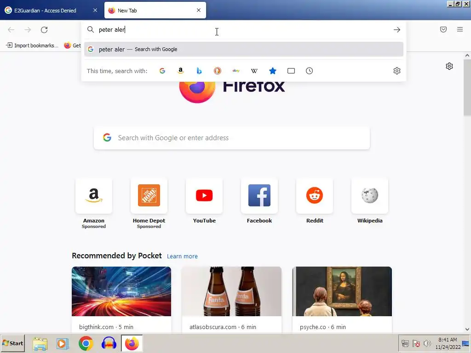The width and height of the screenshot is (471, 353).
Task: Launch Windows Explorer from taskbar
Action: pos(40,343)
